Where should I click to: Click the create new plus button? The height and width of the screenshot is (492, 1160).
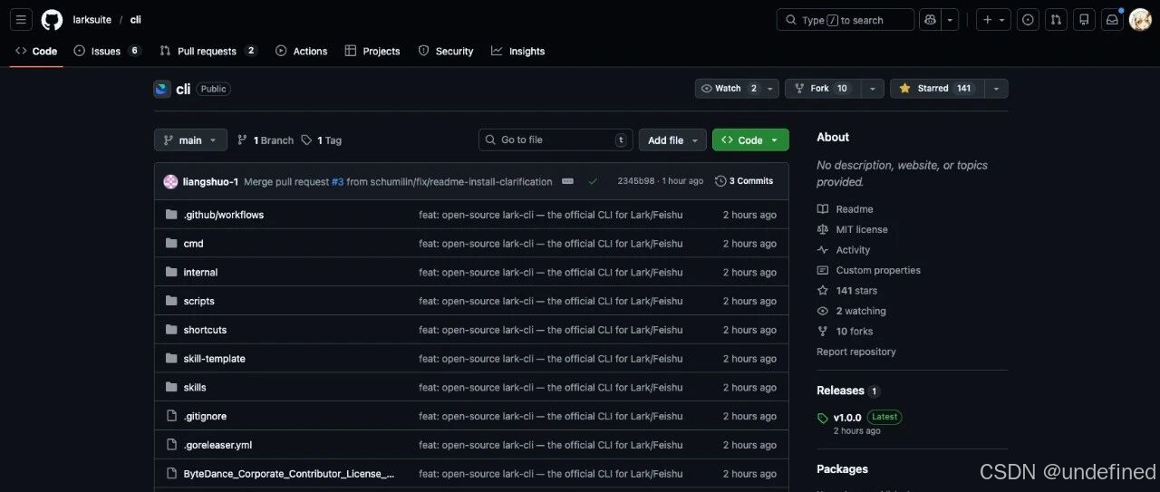[993, 20]
